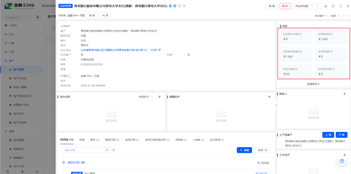Viewport: 351px width, 174px height.
Task: Focus the 搜索主题 search field
Action: click(84, 150)
